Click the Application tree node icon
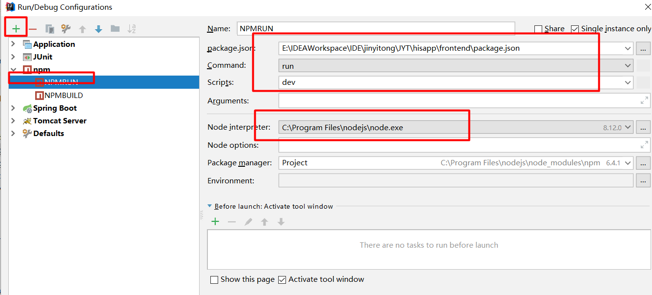Screen dimensions: 652x295 pos(27,44)
